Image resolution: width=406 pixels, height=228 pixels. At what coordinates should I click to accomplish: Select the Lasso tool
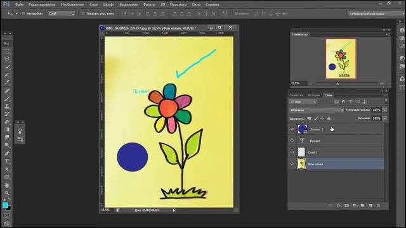click(x=7, y=59)
